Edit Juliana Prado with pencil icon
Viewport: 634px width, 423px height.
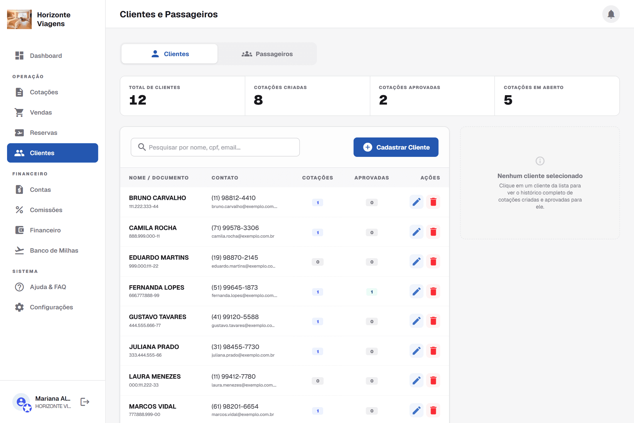click(x=417, y=351)
